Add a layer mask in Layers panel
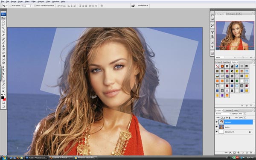Viewport: 256px width, 160px height. point(234,153)
